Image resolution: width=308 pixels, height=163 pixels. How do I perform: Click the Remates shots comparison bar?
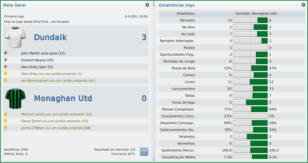click(250, 20)
